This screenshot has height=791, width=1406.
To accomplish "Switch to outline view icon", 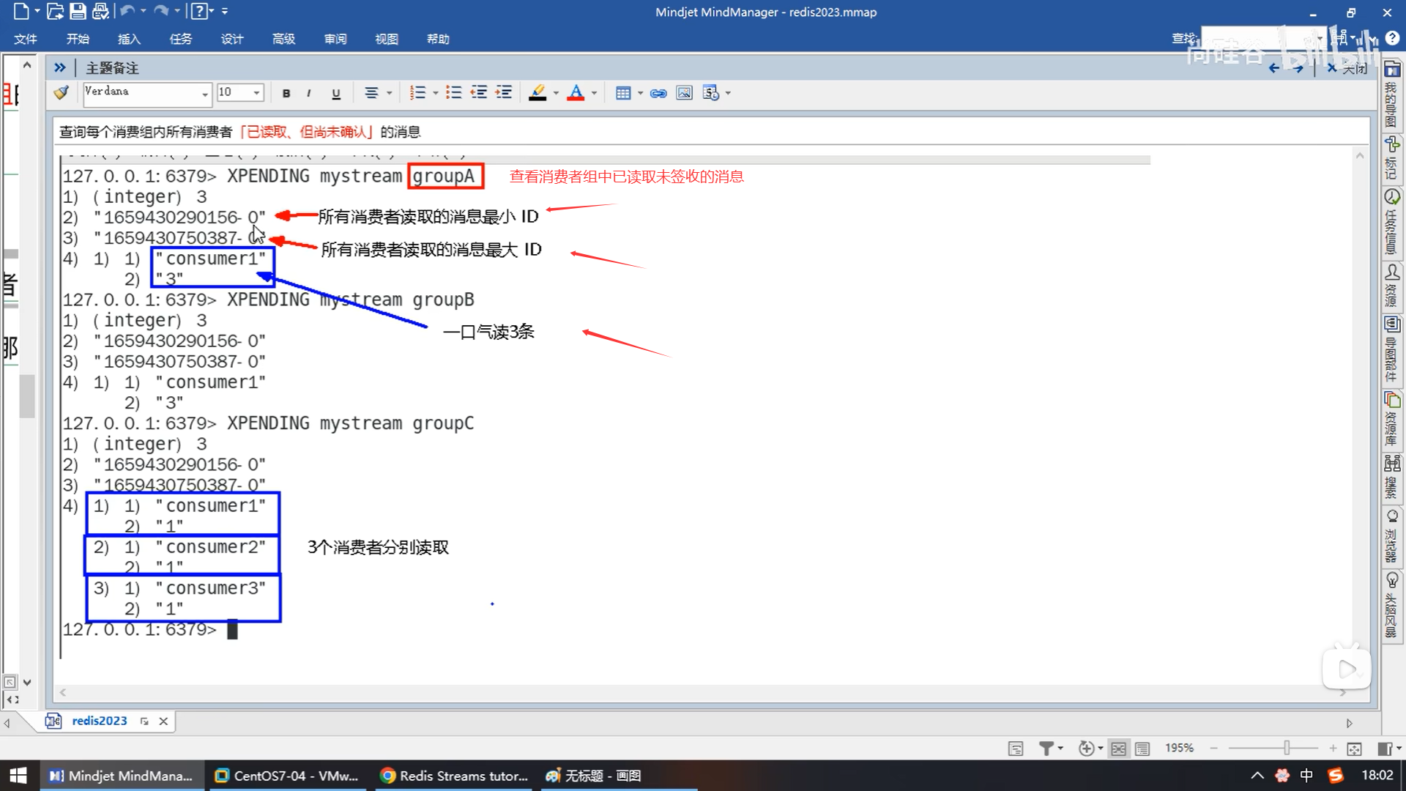I will tap(1142, 749).
